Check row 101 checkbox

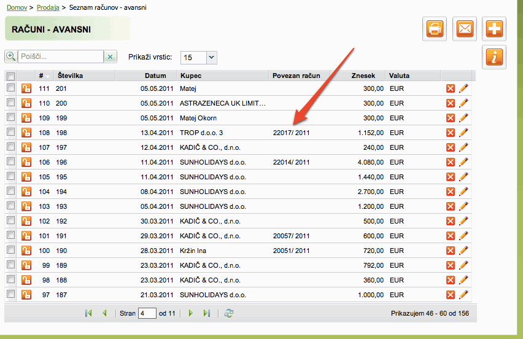(10, 235)
